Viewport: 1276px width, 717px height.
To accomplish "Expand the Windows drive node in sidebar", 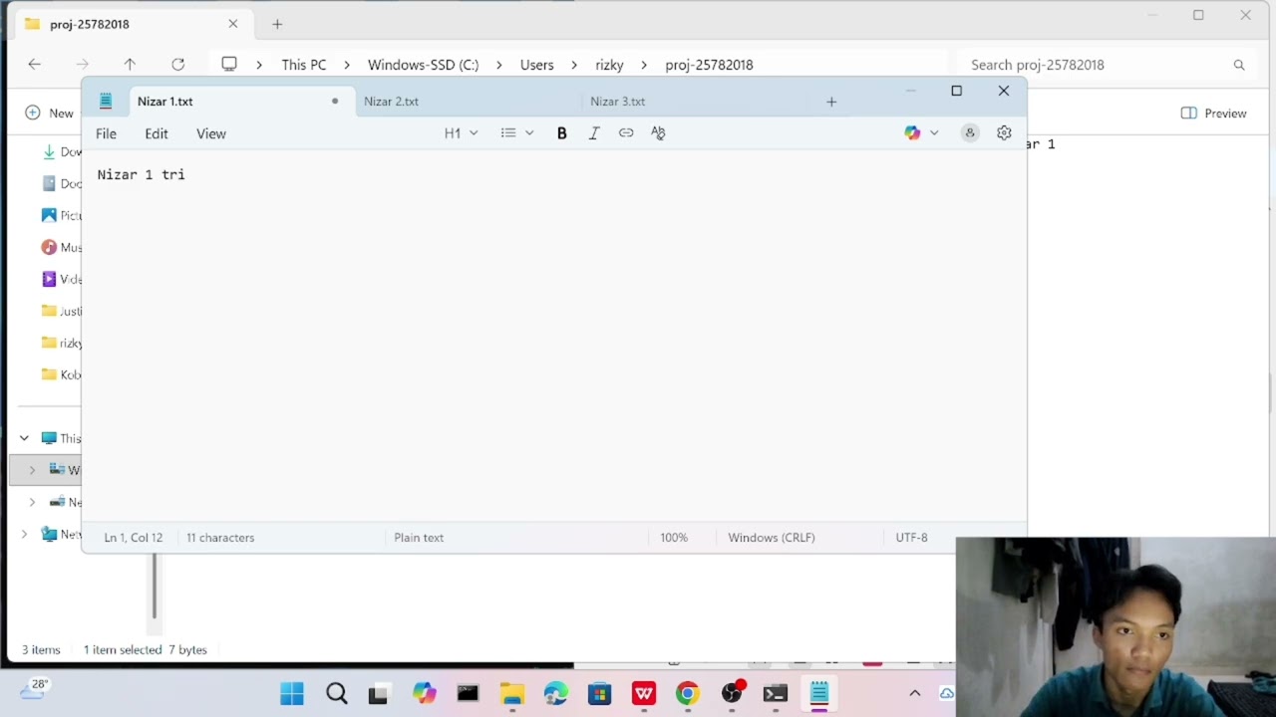I will [x=32, y=470].
